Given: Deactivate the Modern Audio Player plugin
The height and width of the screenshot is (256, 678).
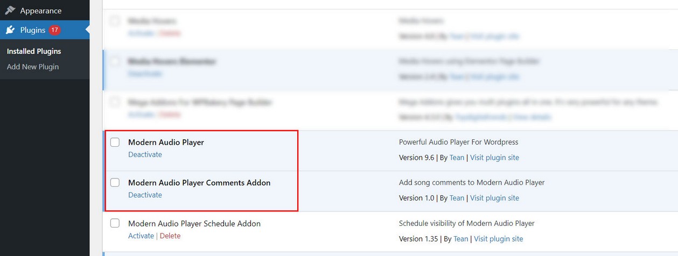Looking at the screenshot, I should (x=145, y=154).
